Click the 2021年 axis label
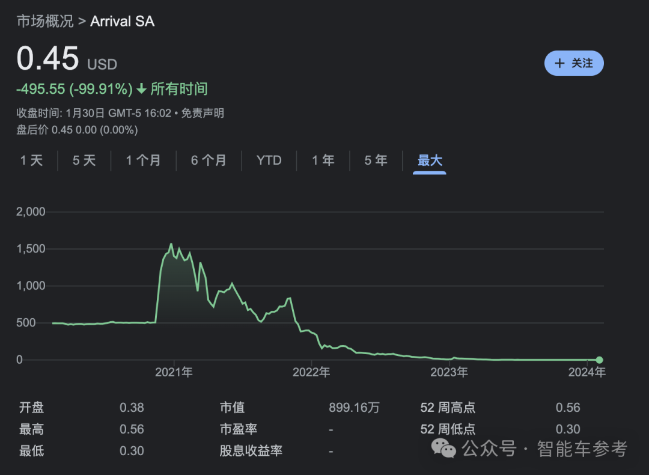 (174, 372)
